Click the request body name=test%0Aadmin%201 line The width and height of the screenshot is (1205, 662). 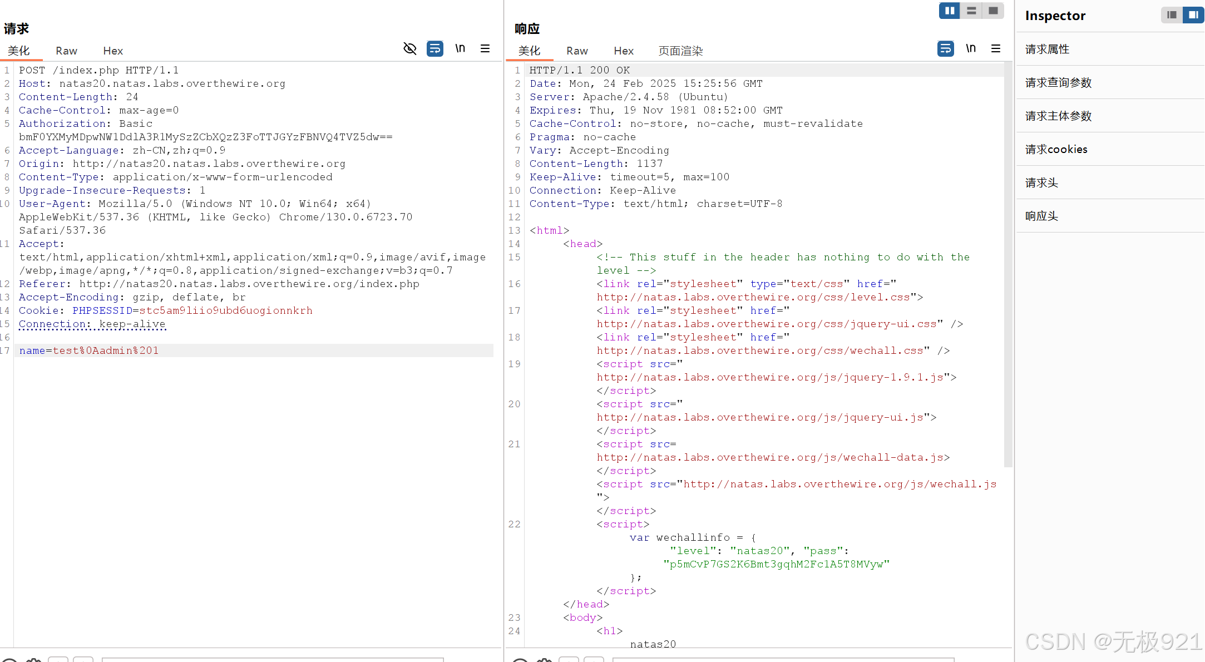click(x=89, y=350)
